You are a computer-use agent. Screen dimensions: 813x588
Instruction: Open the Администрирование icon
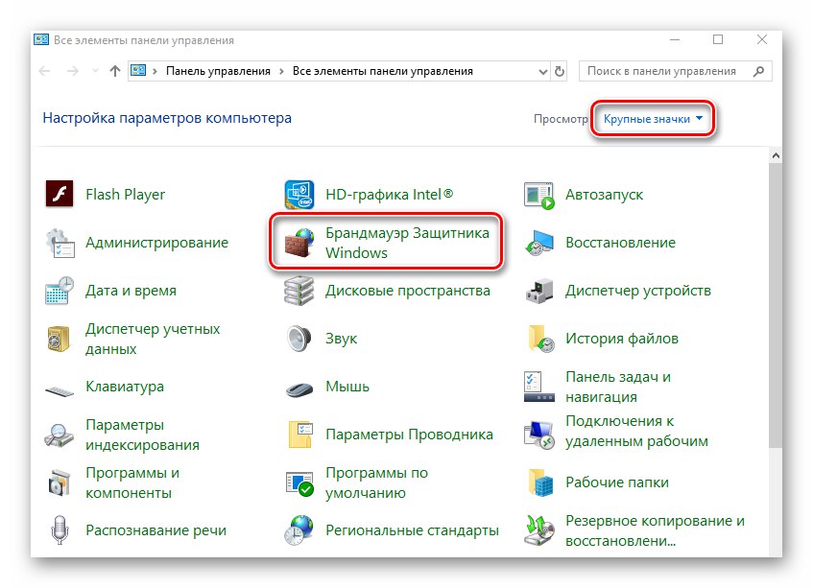pyautogui.click(x=60, y=243)
